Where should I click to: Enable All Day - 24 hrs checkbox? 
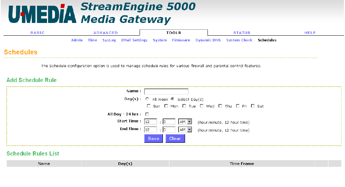point(147,114)
